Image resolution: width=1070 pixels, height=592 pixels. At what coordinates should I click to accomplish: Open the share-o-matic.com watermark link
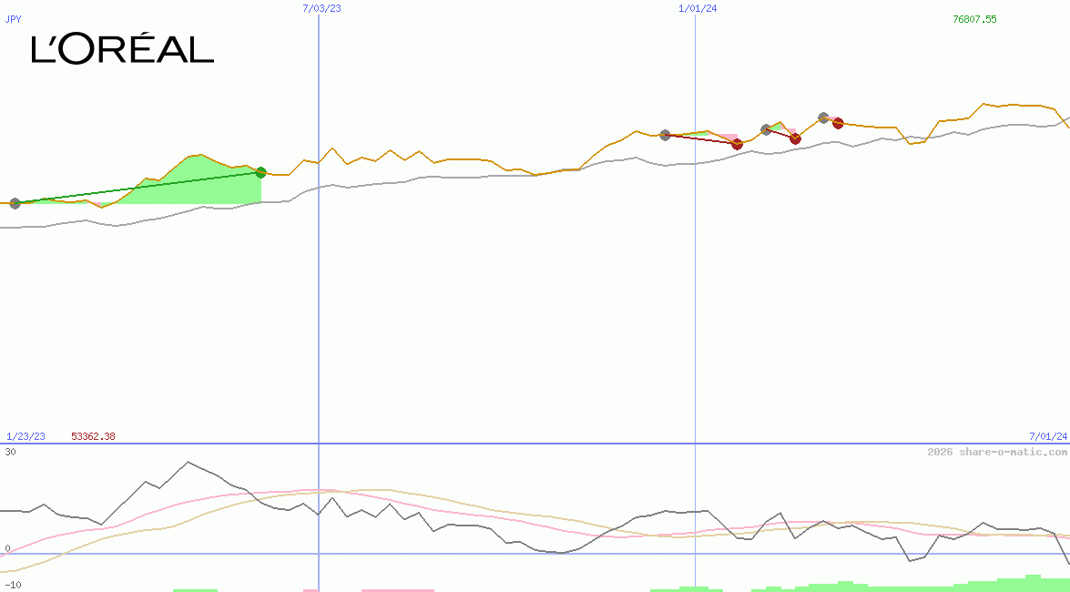click(x=997, y=452)
